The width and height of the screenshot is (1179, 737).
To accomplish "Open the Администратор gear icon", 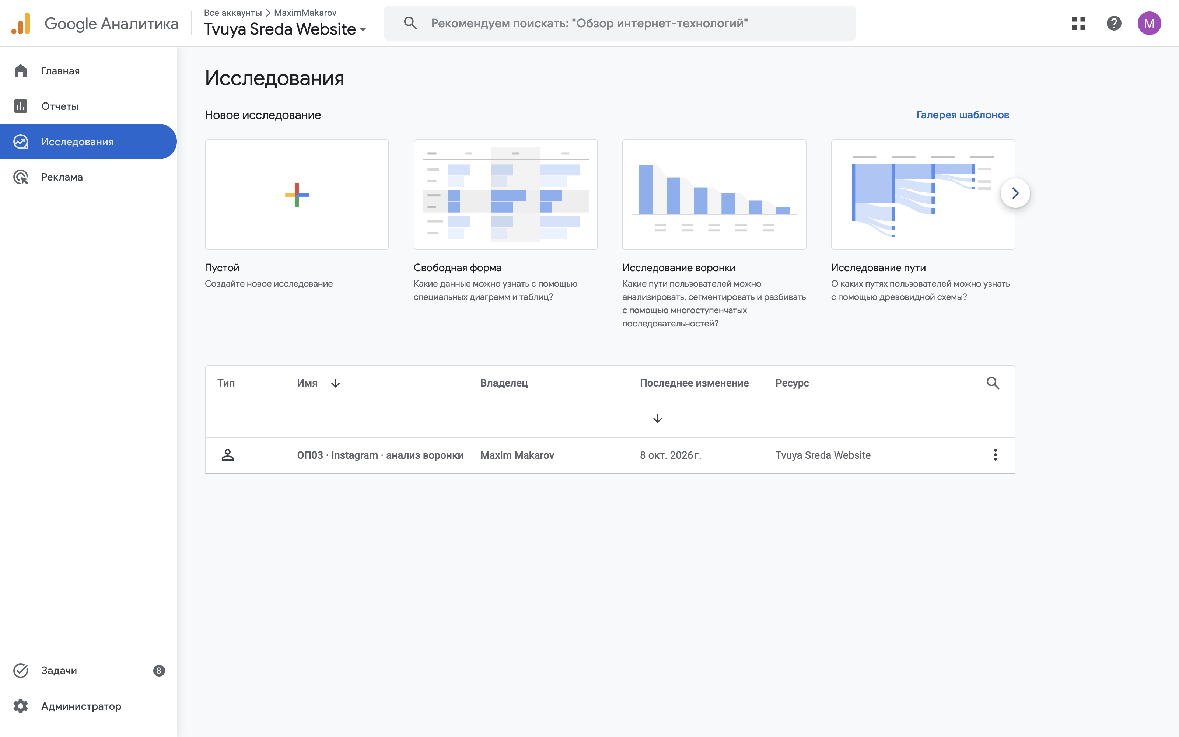I will click(x=21, y=706).
